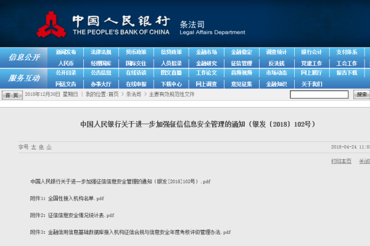Open 关于我们 page
Screen dimensions: 370x246
point(311,84)
